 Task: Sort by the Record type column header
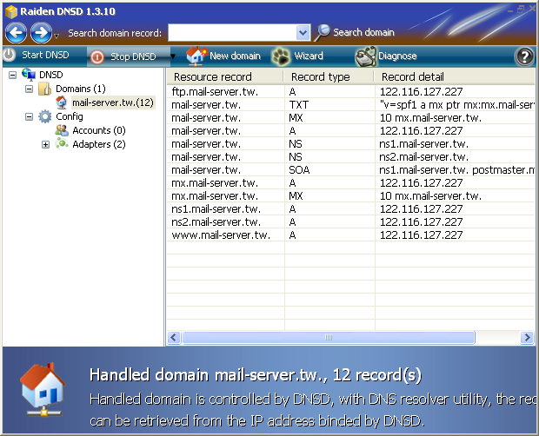click(329, 77)
